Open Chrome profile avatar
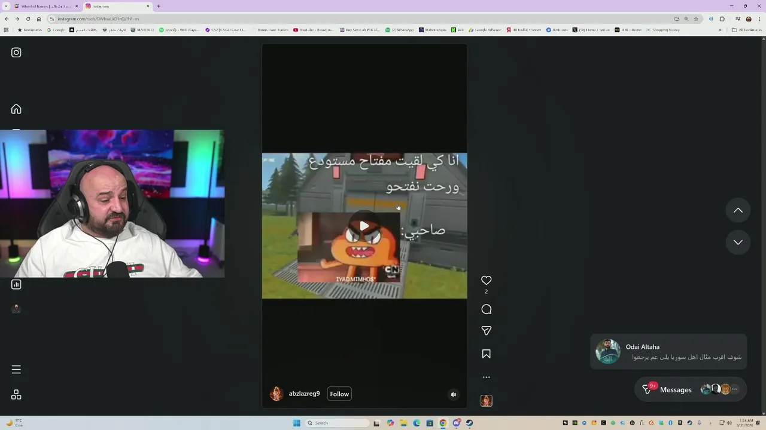The height and width of the screenshot is (430, 766). click(x=749, y=19)
